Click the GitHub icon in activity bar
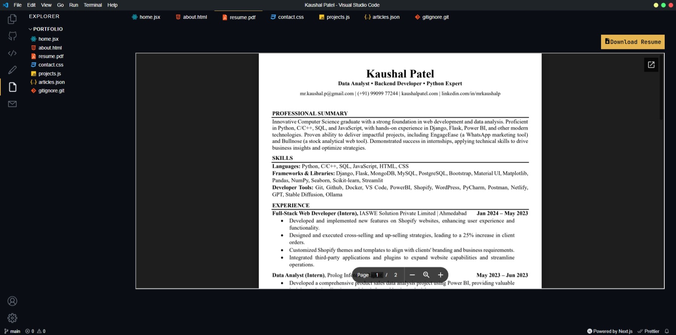This screenshot has height=335, width=676. (x=12, y=36)
